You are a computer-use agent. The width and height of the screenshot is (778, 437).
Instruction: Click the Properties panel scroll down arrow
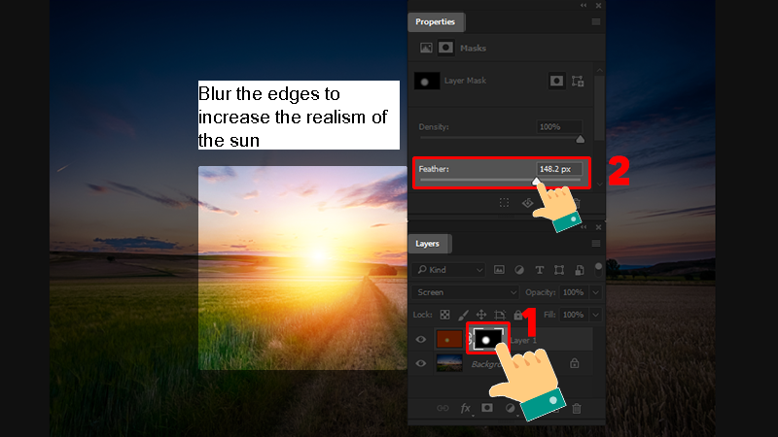599,184
